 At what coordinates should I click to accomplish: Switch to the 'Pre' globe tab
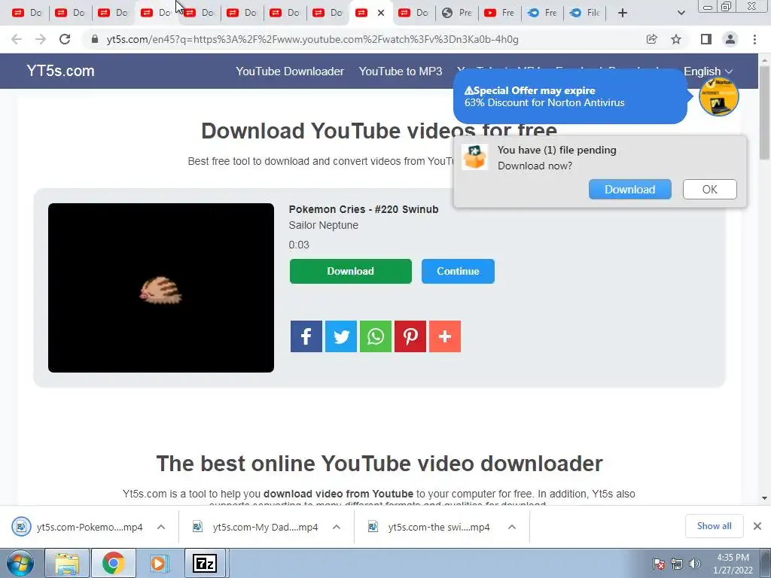456,13
